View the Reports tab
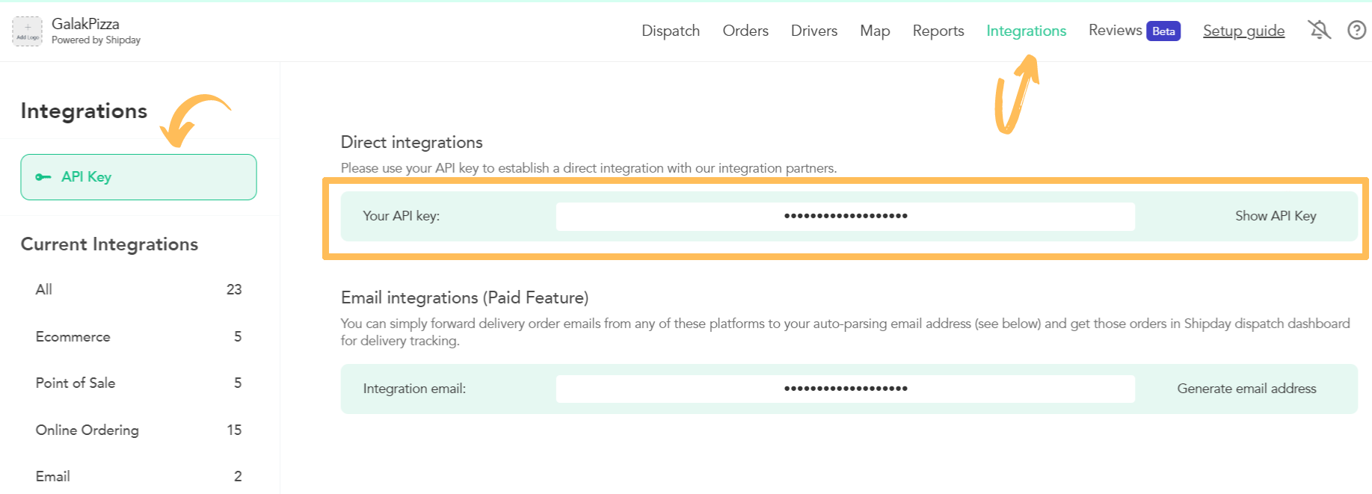 [x=938, y=31]
